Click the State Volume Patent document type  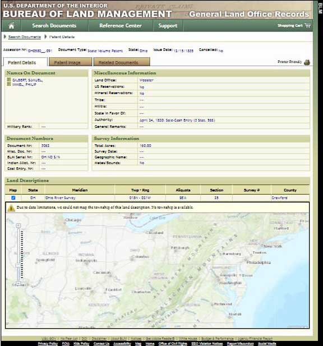(105, 51)
